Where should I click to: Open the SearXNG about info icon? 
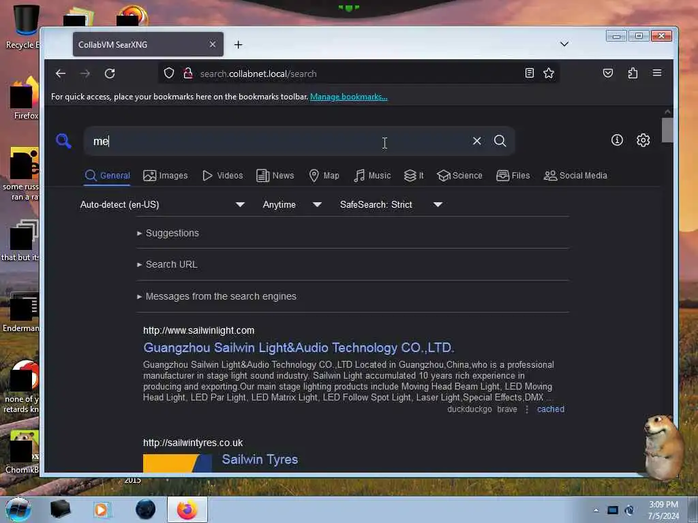coord(617,140)
